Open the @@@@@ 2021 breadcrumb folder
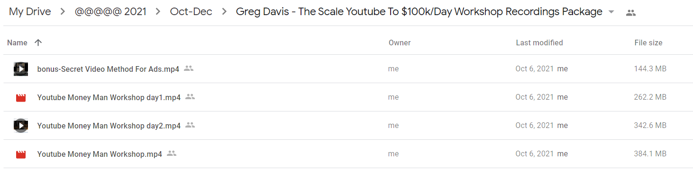The image size is (693, 179). 110,12
